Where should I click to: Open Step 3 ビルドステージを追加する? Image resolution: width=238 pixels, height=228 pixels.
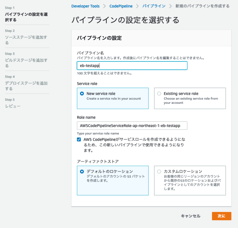pos(26,63)
